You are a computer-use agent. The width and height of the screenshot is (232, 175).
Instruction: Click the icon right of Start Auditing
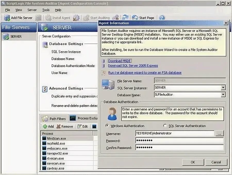(116, 18)
